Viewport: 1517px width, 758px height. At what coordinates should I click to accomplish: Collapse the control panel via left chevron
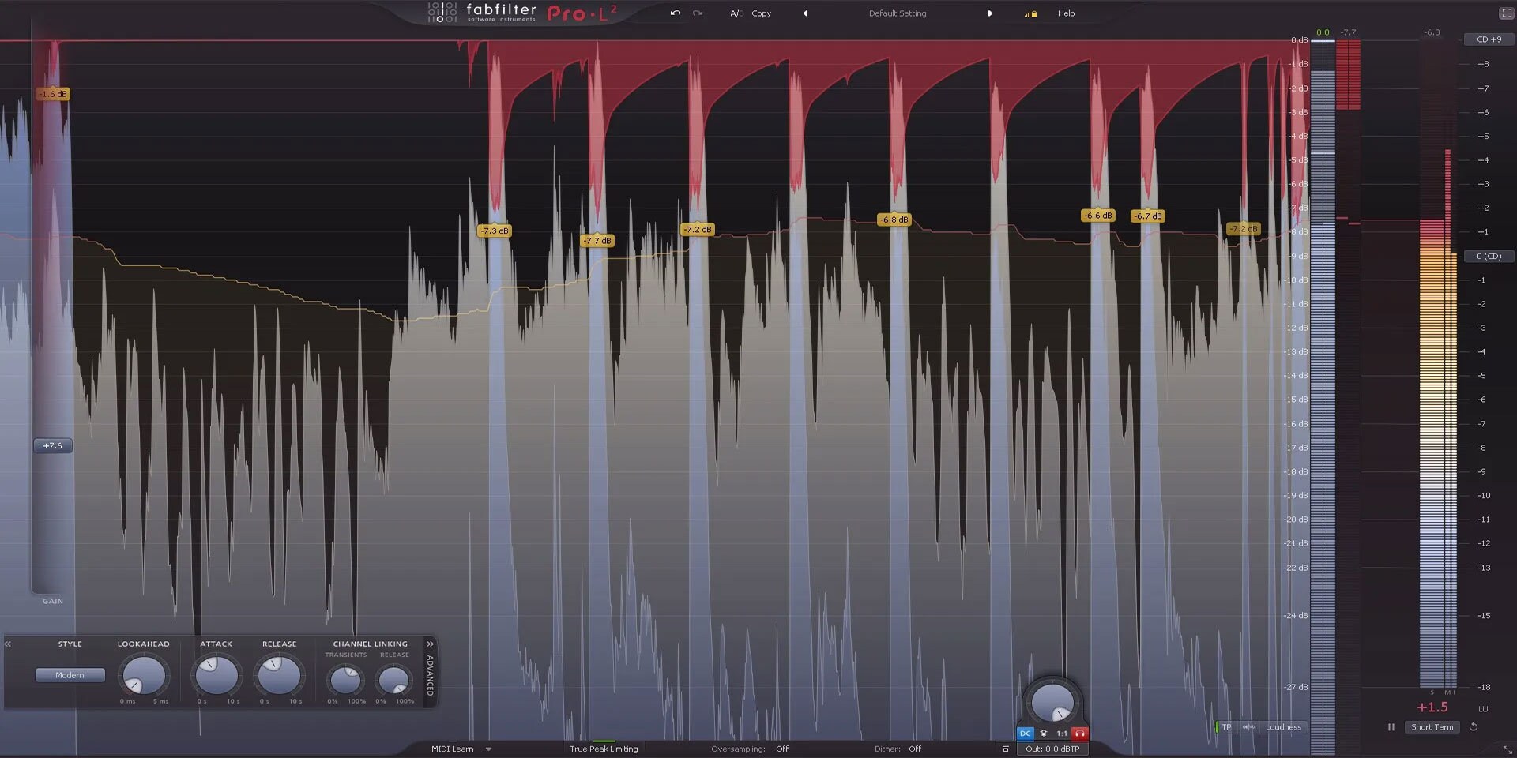pos(8,644)
